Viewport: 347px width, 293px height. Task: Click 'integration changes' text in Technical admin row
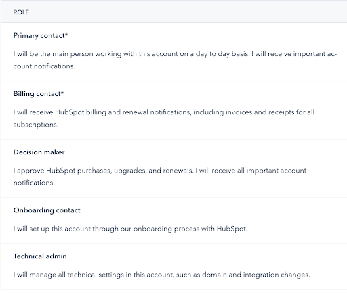pyautogui.click(x=277, y=275)
